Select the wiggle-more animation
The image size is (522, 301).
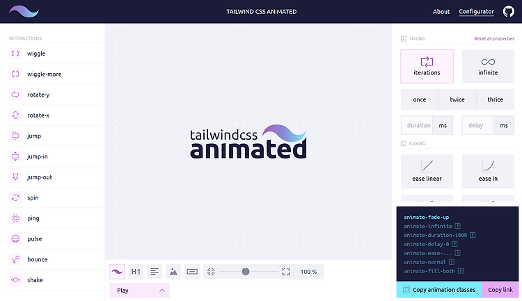(56, 74)
